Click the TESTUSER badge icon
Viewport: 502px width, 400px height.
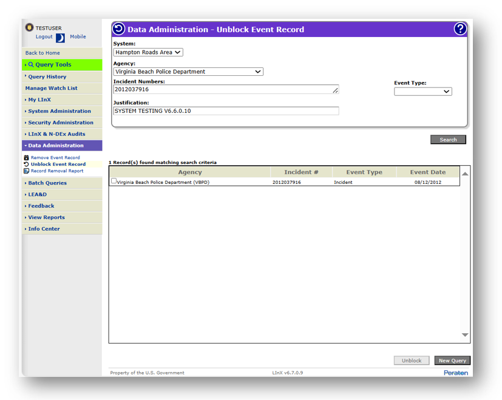click(x=29, y=28)
